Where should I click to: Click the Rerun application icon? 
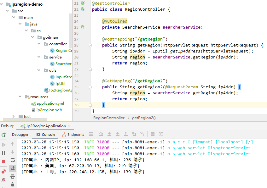[x=3, y=135]
